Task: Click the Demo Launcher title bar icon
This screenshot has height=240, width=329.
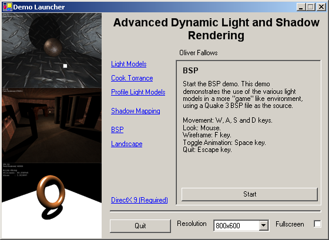Action: click(x=7, y=7)
